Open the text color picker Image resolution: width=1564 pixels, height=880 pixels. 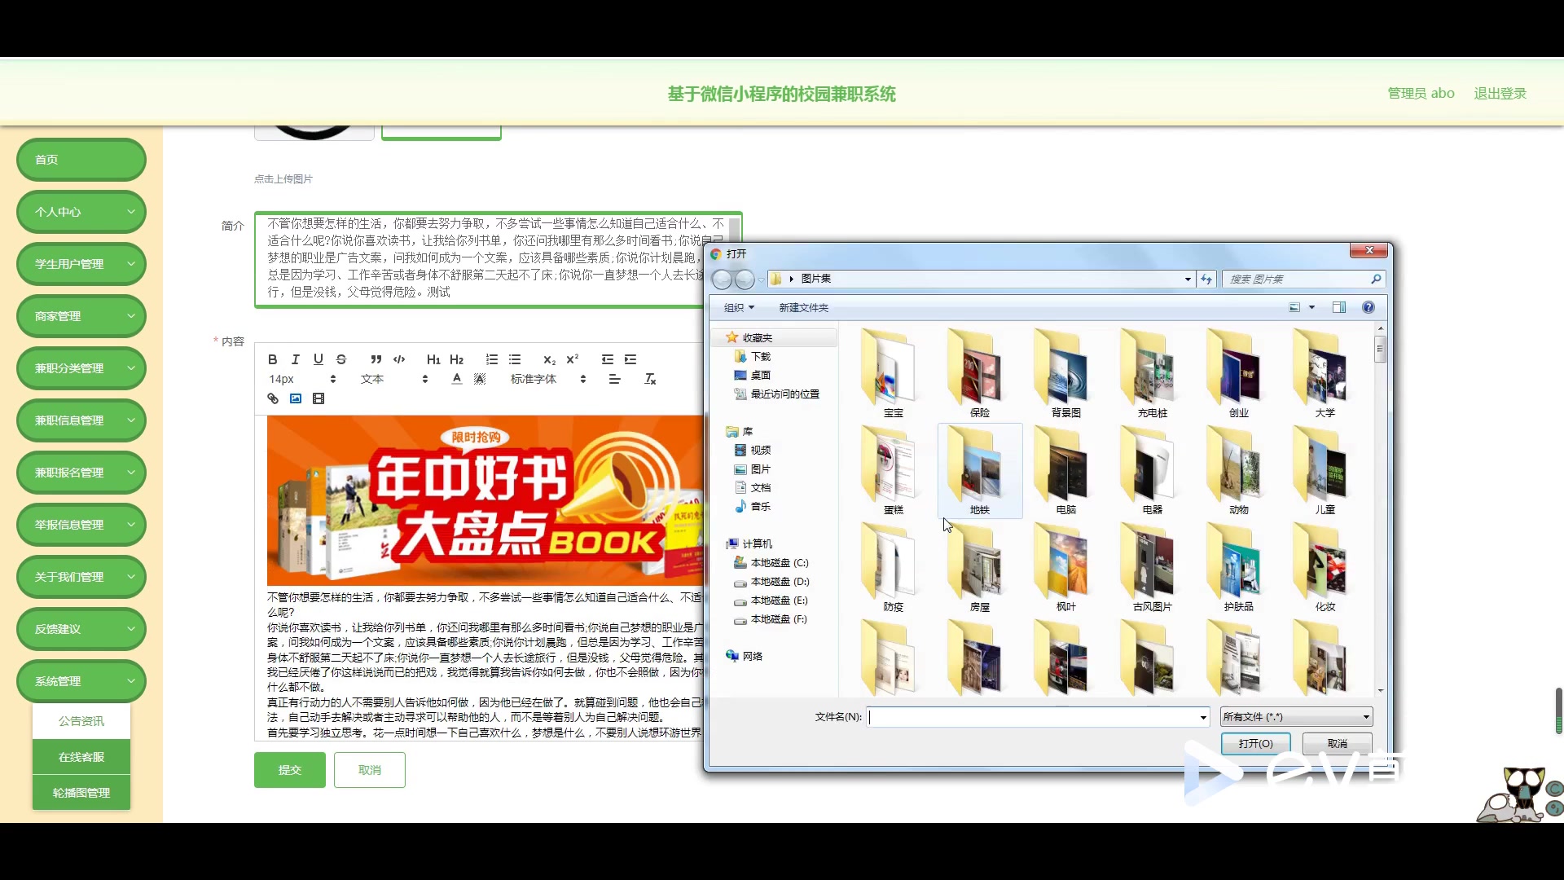[457, 379]
